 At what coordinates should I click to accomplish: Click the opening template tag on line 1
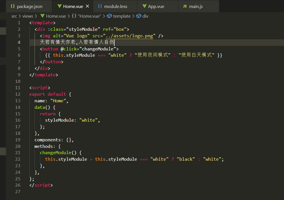click(x=42, y=23)
